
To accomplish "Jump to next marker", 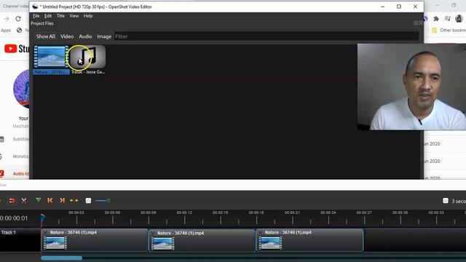I will coord(62,201).
